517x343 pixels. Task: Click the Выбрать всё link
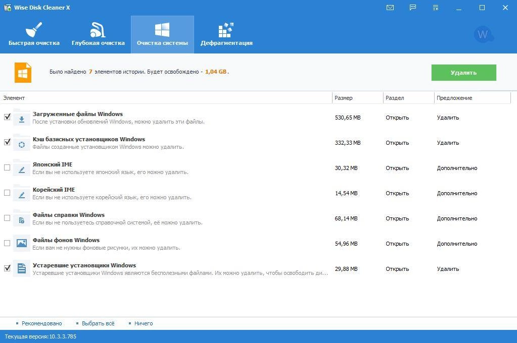(98, 323)
